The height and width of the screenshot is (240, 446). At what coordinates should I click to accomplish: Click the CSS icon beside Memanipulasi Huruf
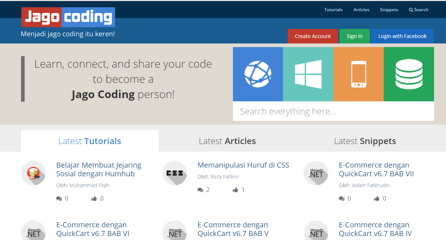(175, 173)
